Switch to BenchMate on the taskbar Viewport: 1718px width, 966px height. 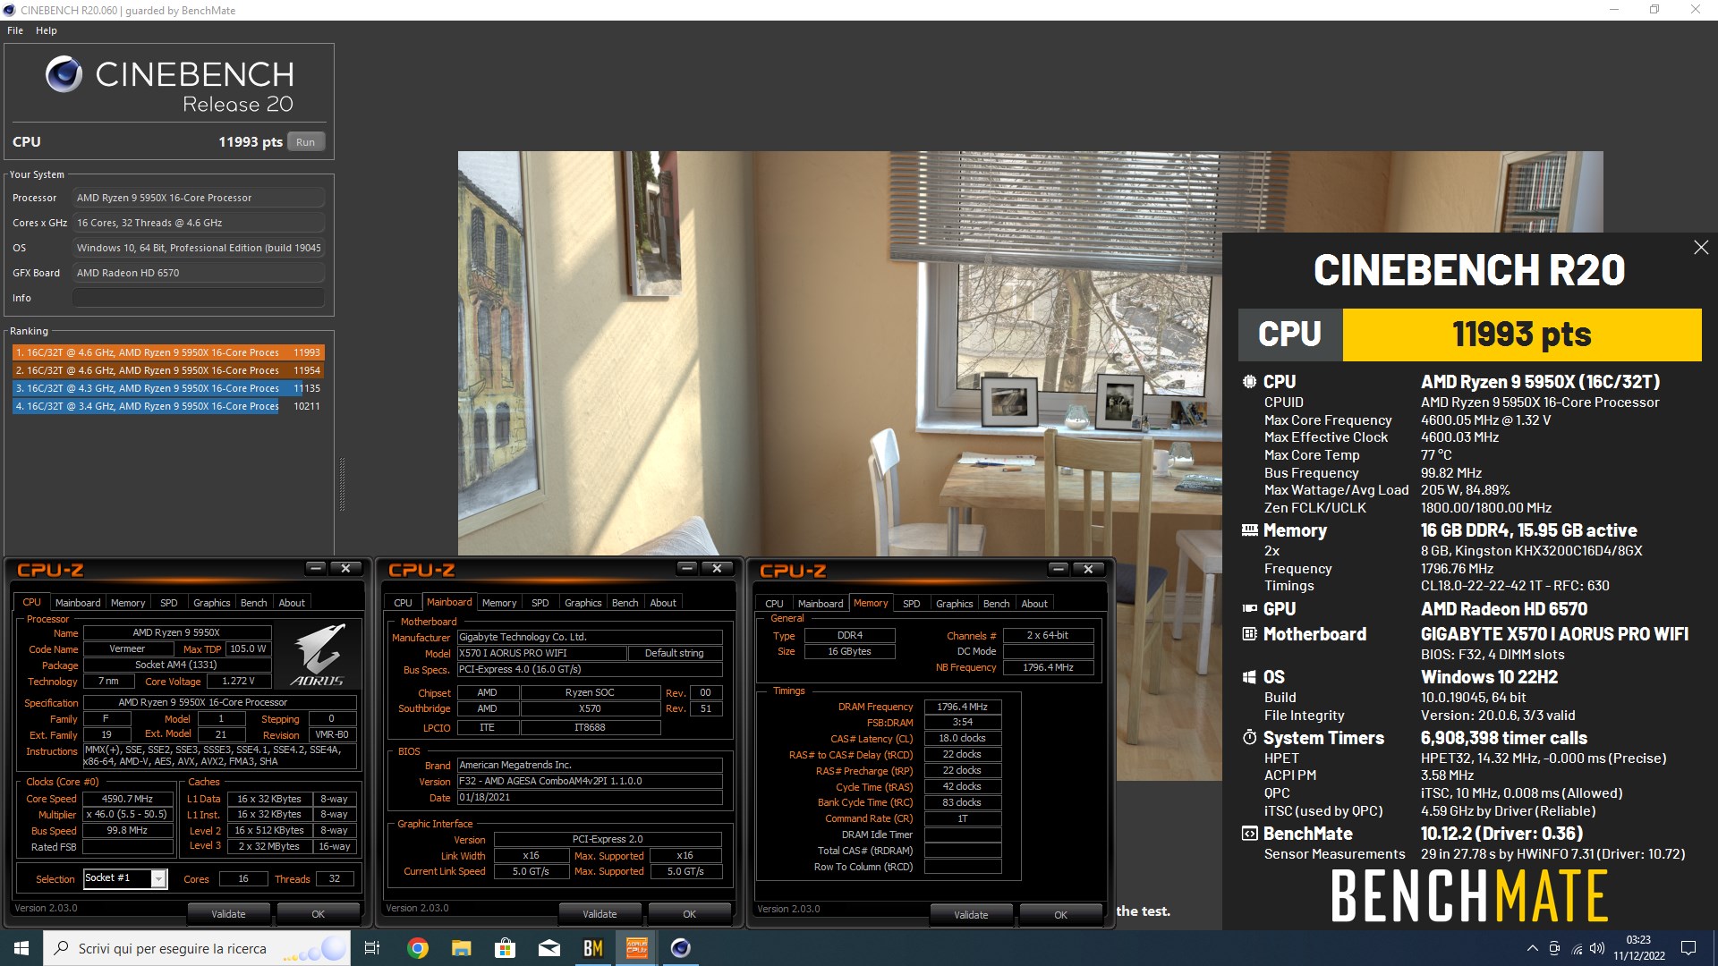592,948
